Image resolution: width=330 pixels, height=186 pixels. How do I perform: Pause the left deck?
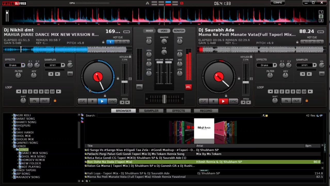(92, 101)
